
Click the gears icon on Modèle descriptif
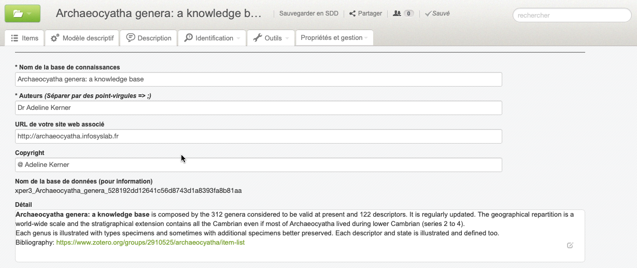tap(55, 38)
